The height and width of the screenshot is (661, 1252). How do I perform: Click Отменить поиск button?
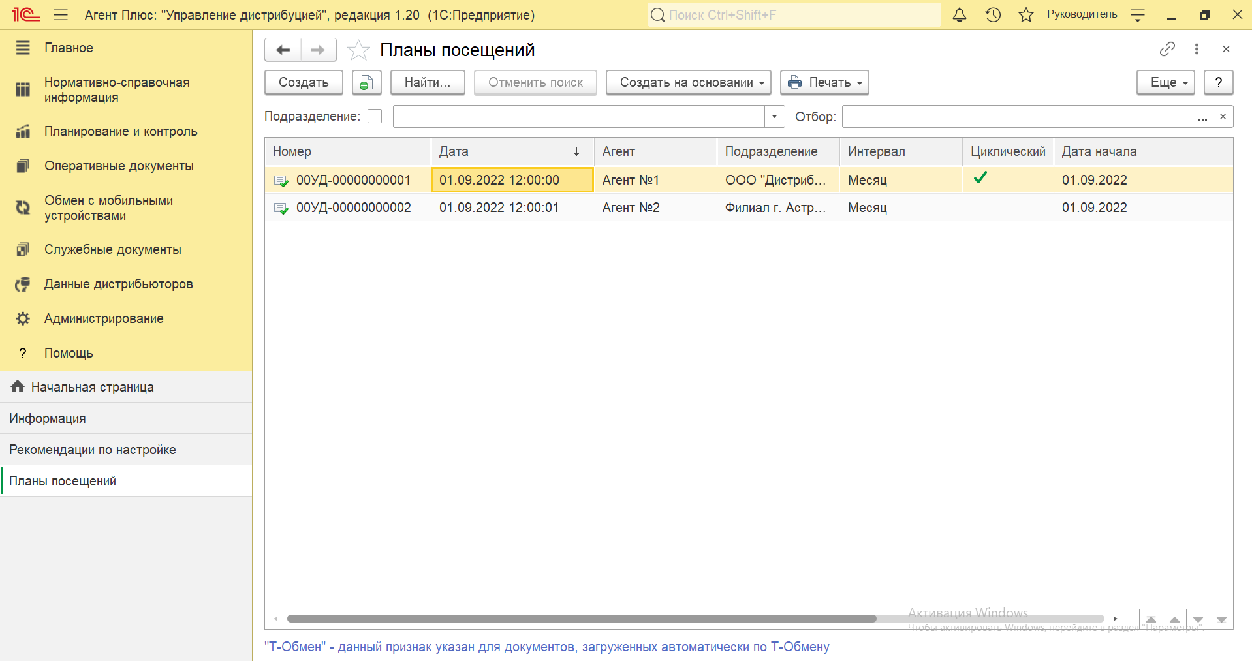pyautogui.click(x=535, y=82)
